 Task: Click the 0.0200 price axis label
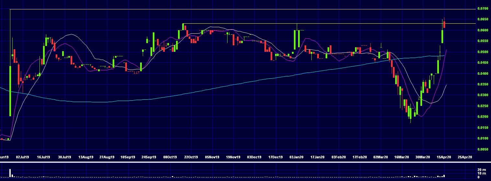(x=482, y=117)
